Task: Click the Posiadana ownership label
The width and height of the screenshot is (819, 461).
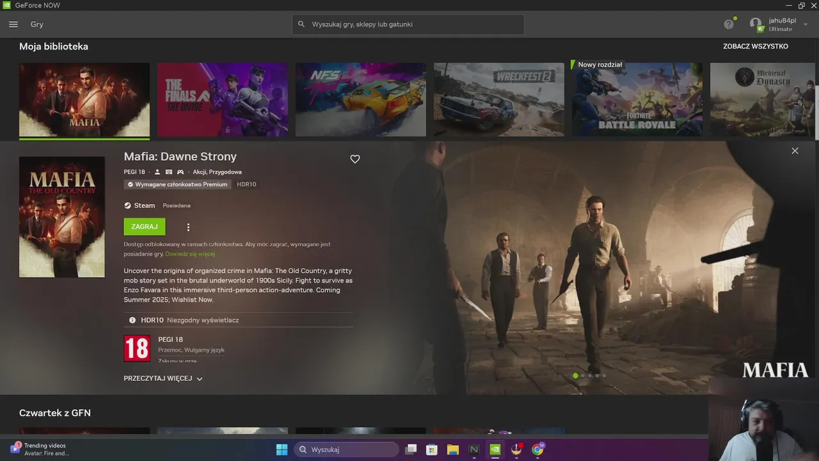Action: 177,206
